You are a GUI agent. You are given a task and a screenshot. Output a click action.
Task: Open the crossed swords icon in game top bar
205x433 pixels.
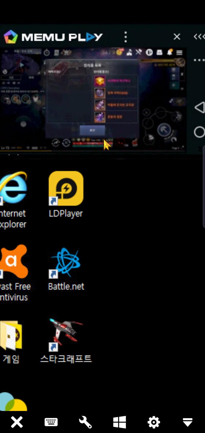[x=139, y=52]
